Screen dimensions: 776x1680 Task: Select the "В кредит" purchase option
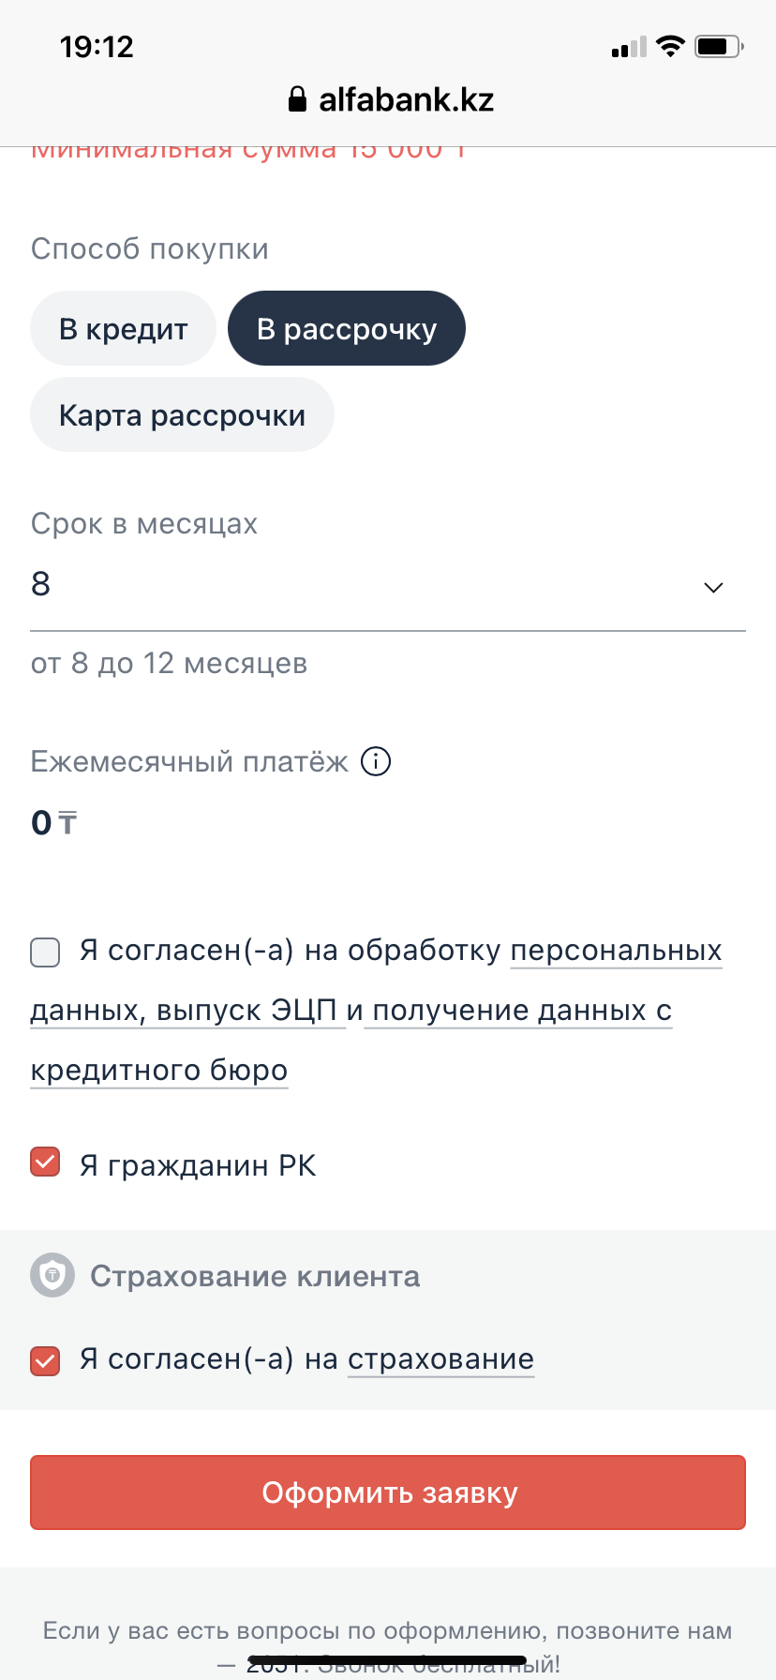tap(123, 329)
